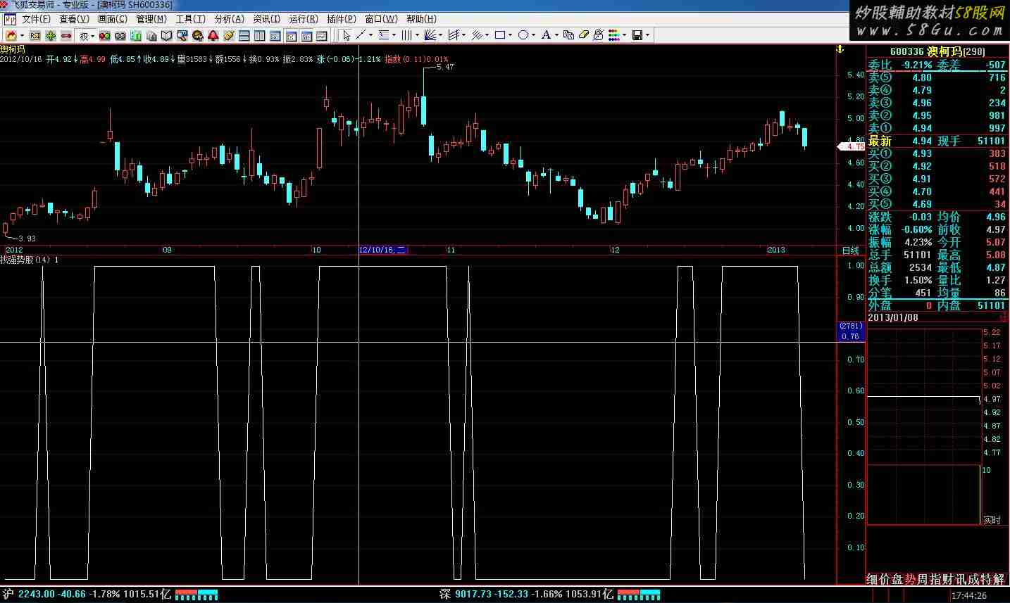The image size is (1010, 603).
Task: Click the yellow satellite toolbar icon
Action: pos(228,35)
